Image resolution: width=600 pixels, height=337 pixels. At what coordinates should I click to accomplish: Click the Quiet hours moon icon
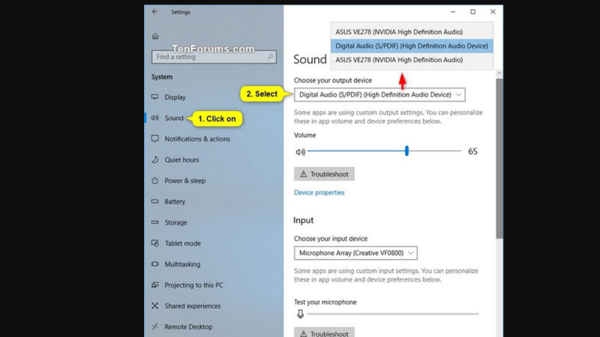pyautogui.click(x=155, y=160)
